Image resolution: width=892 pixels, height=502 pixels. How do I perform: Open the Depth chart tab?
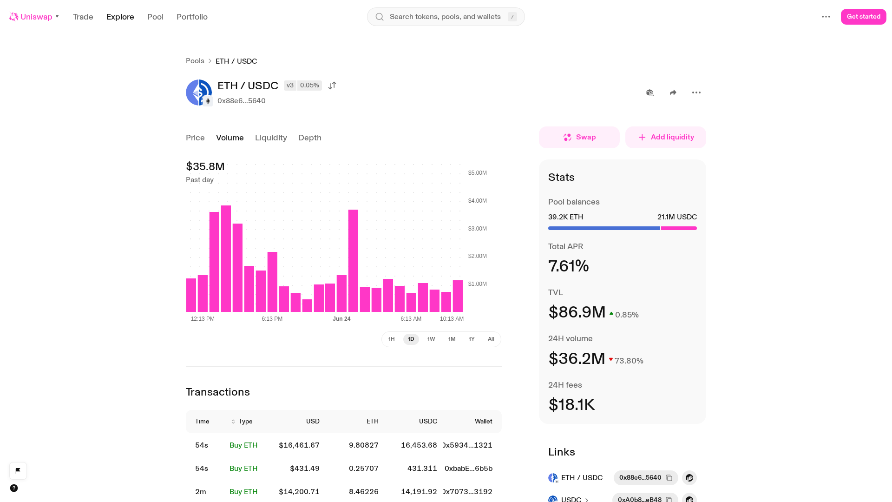pos(310,138)
